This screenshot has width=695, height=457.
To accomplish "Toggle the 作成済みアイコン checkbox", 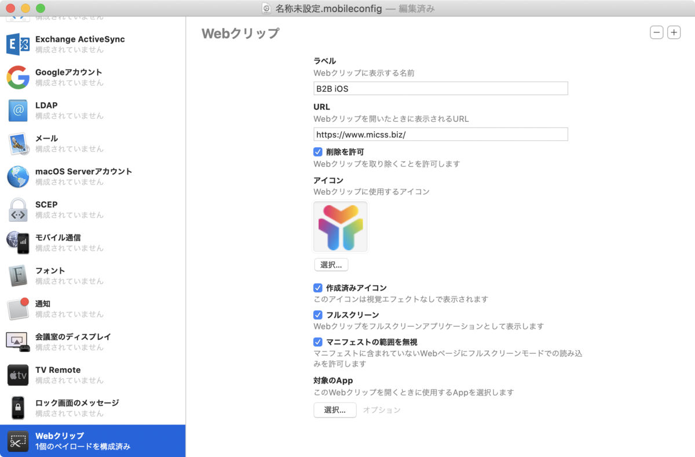I will point(318,288).
